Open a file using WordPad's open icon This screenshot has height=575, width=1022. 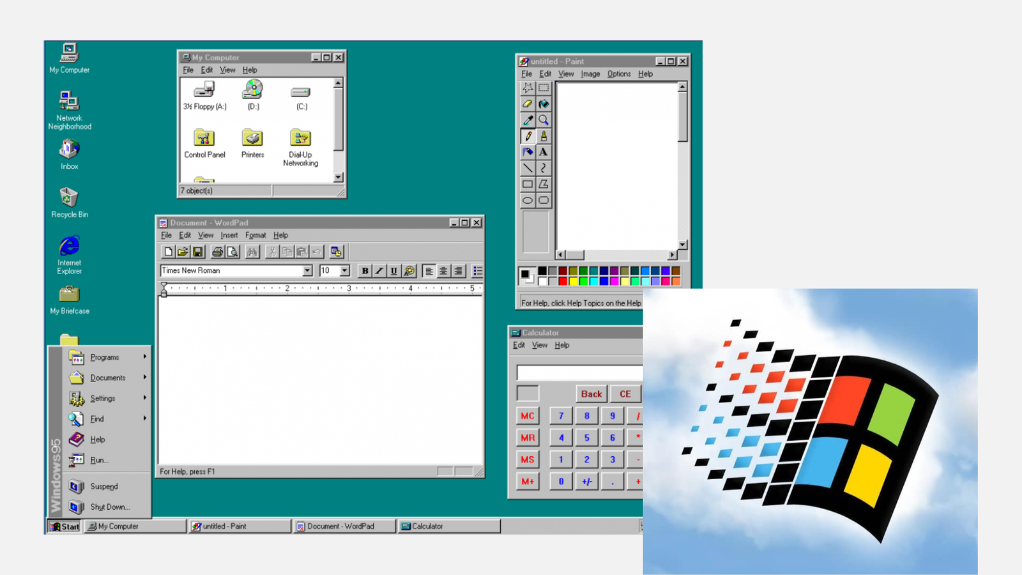183,251
